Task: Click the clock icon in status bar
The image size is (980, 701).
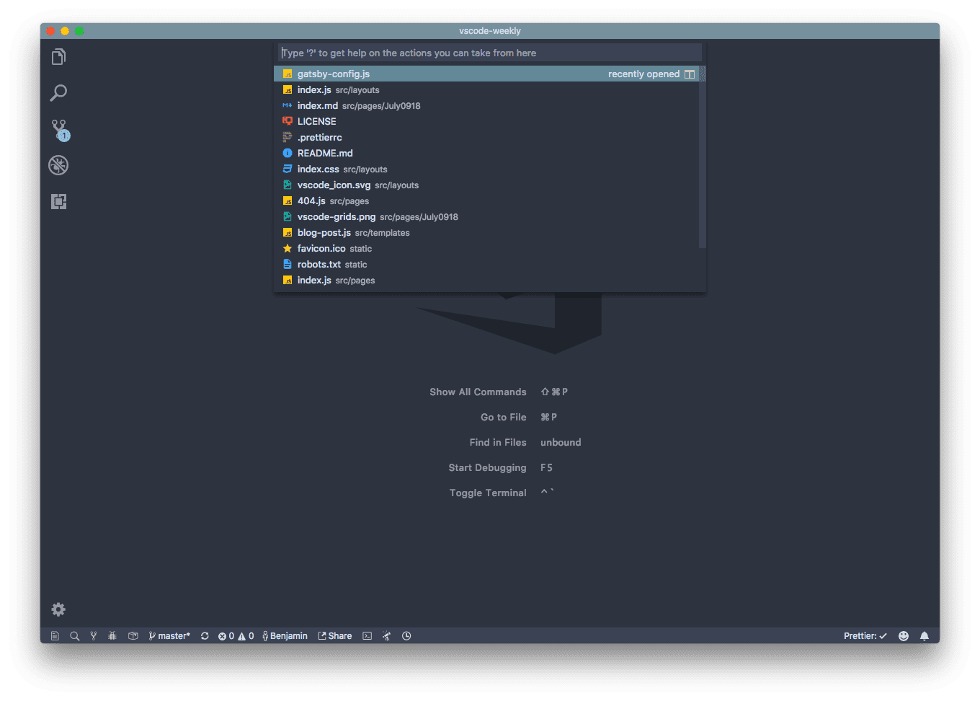Action: (406, 636)
